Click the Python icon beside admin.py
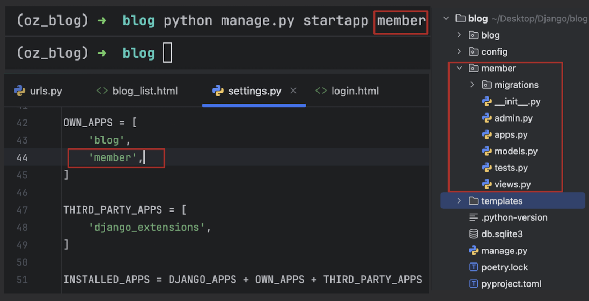The image size is (589, 301). click(487, 118)
